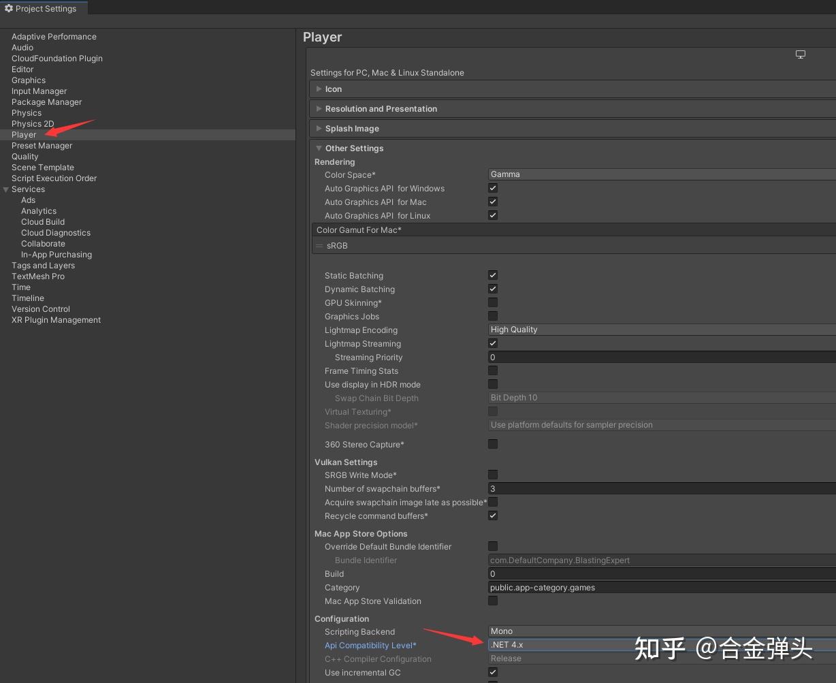Expand the Icon section

[319, 89]
